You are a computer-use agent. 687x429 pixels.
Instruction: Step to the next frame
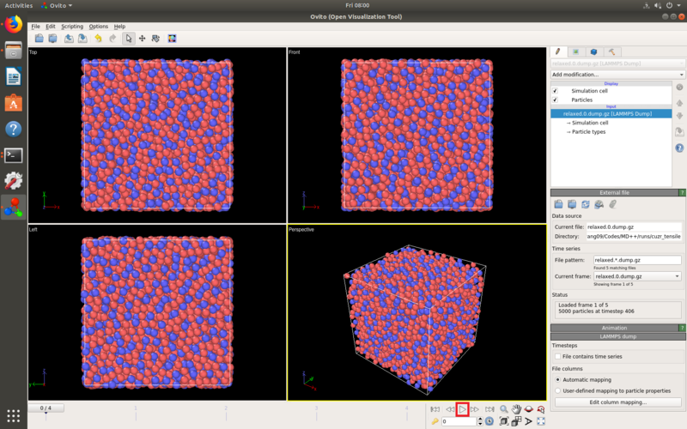(x=475, y=409)
